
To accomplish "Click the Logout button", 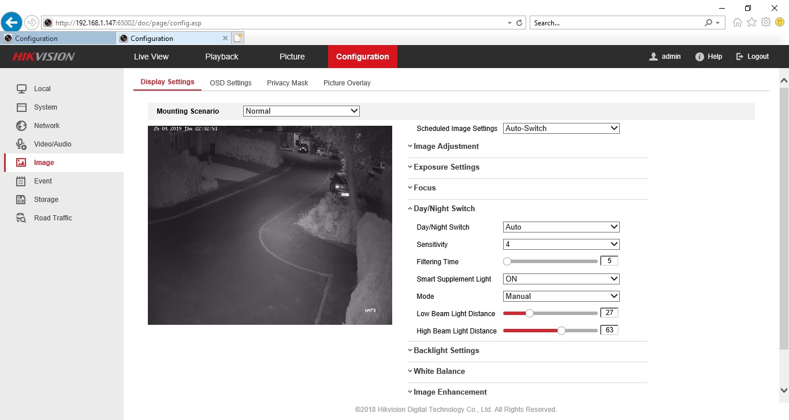I will [752, 57].
